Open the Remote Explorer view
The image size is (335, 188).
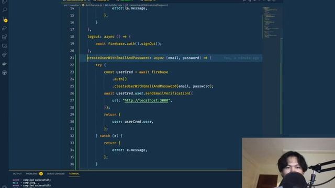4,46
